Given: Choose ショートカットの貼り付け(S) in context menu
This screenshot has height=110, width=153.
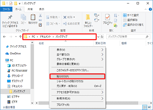Looking at the screenshot, I should click(x=77, y=81).
